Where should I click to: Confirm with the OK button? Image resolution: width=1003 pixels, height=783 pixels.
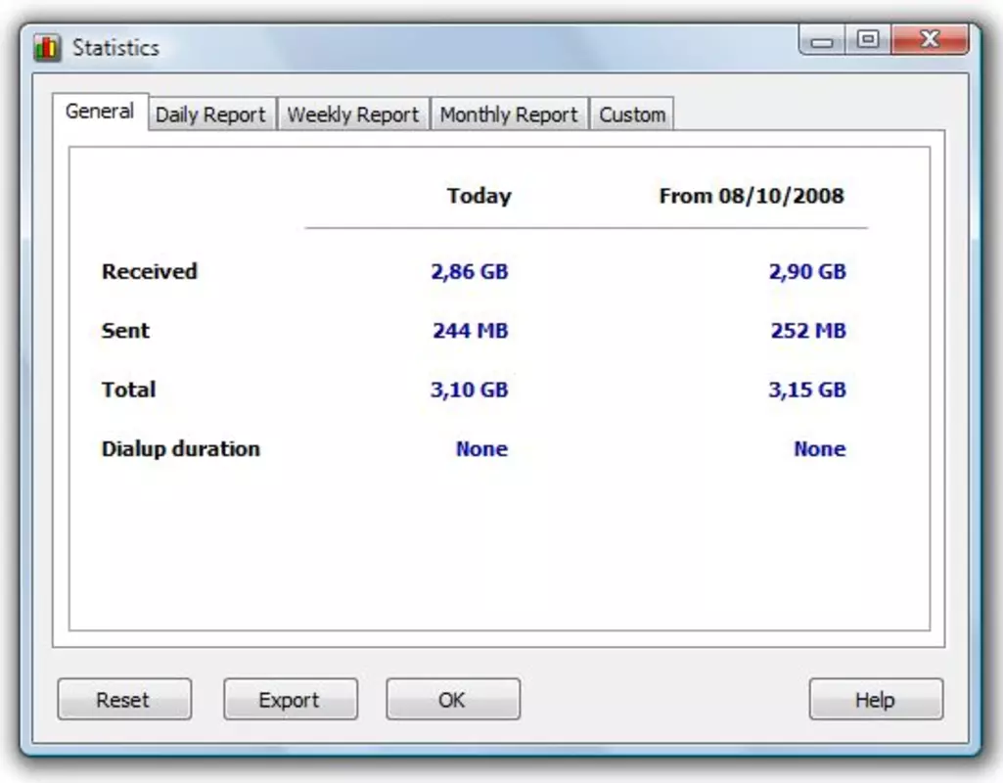click(x=453, y=699)
